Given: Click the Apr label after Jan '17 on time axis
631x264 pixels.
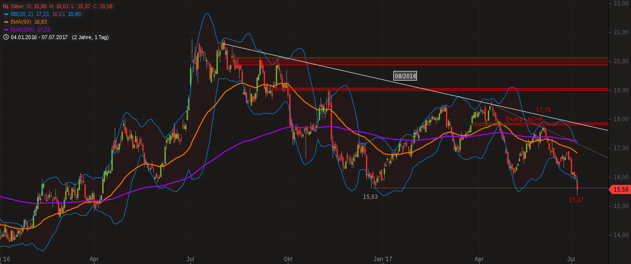Looking at the screenshot, I should tap(480, 259).
